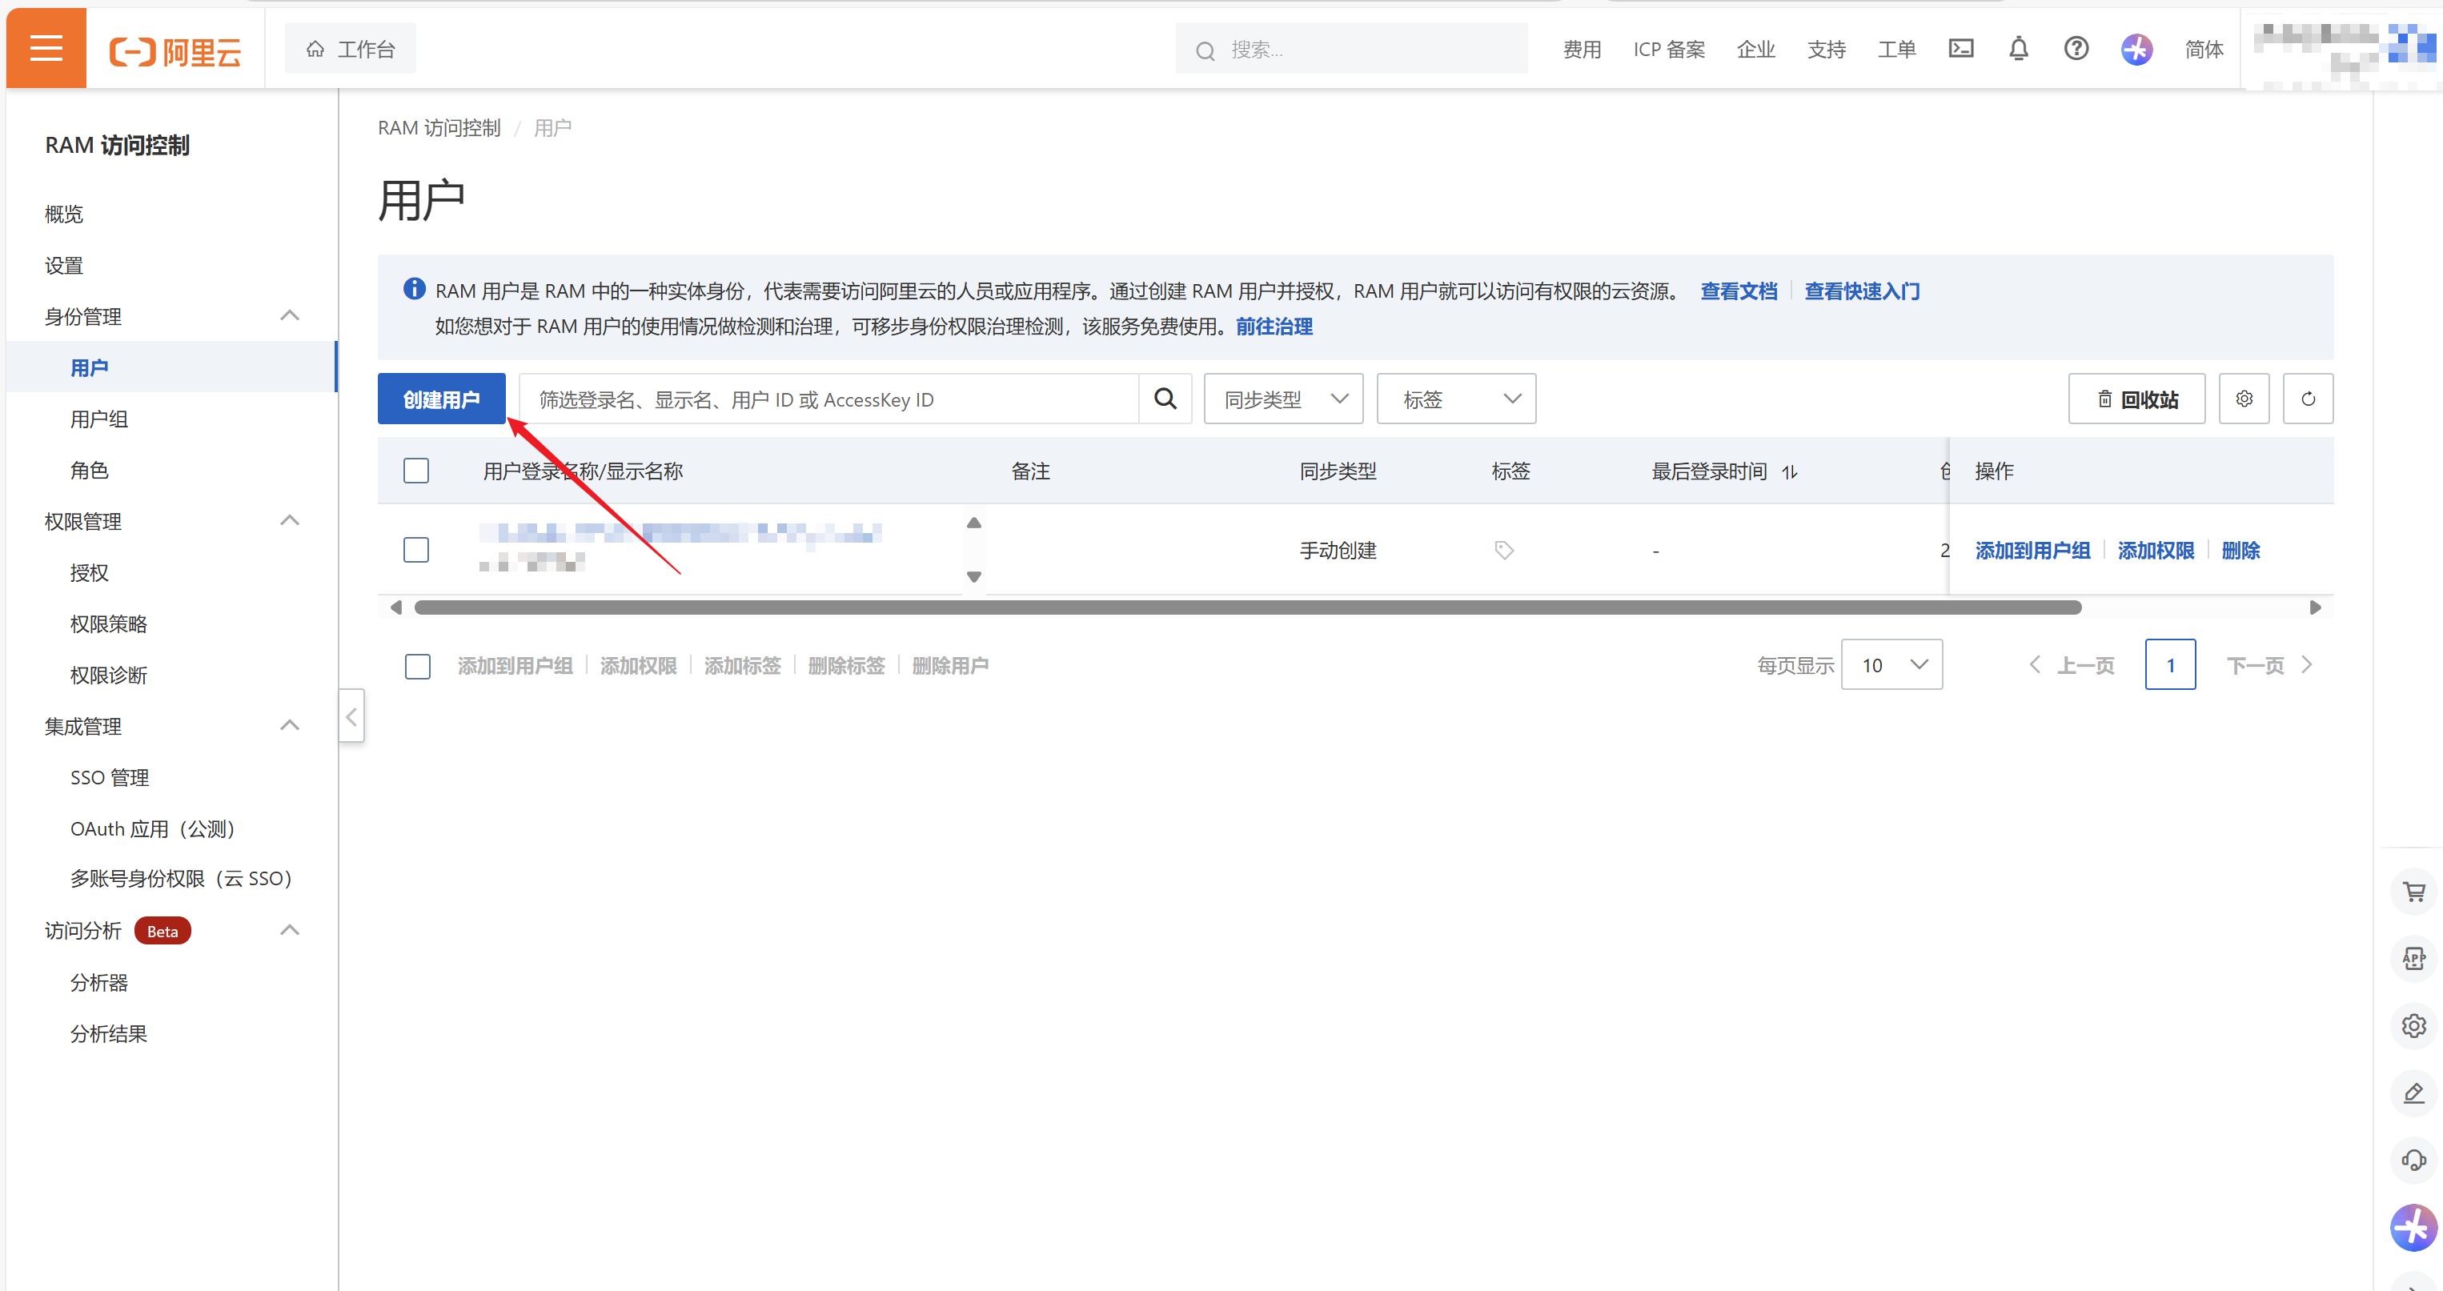Collapse the 身份管理 section
This screenshot has height=1291, width=2443.
pyautogui.click(x=291, y=316)
